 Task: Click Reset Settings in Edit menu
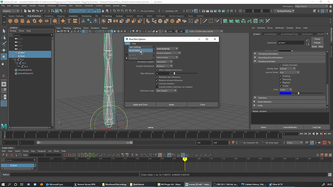(x=140, y=51)
